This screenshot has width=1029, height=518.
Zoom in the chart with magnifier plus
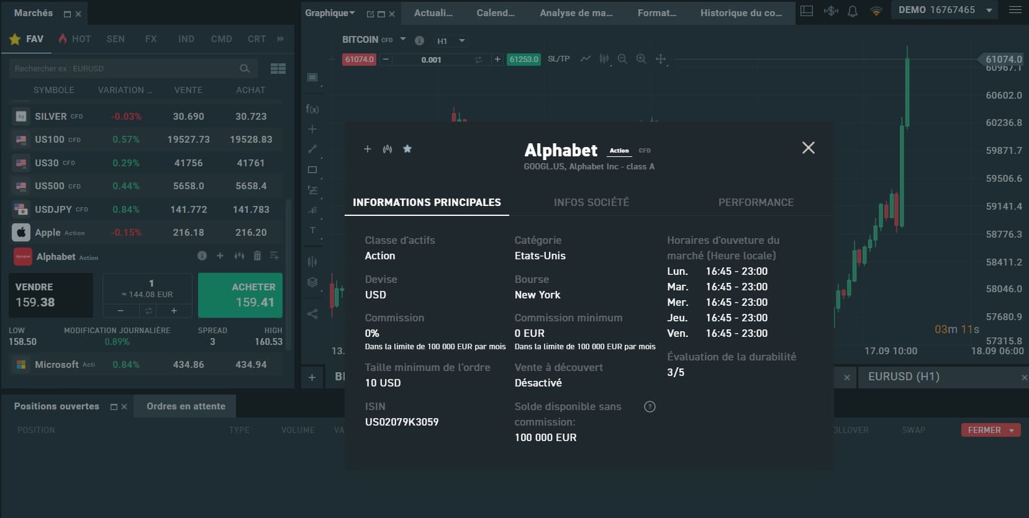pyautogui.click(x=641, y=59)
